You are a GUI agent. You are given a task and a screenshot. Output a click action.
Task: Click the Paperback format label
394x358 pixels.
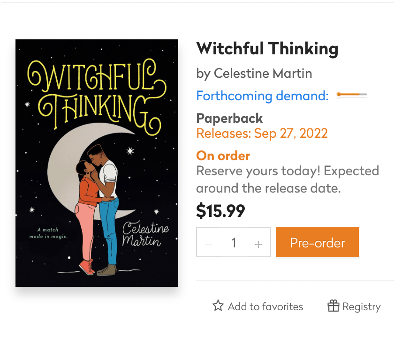pos(229,118)
